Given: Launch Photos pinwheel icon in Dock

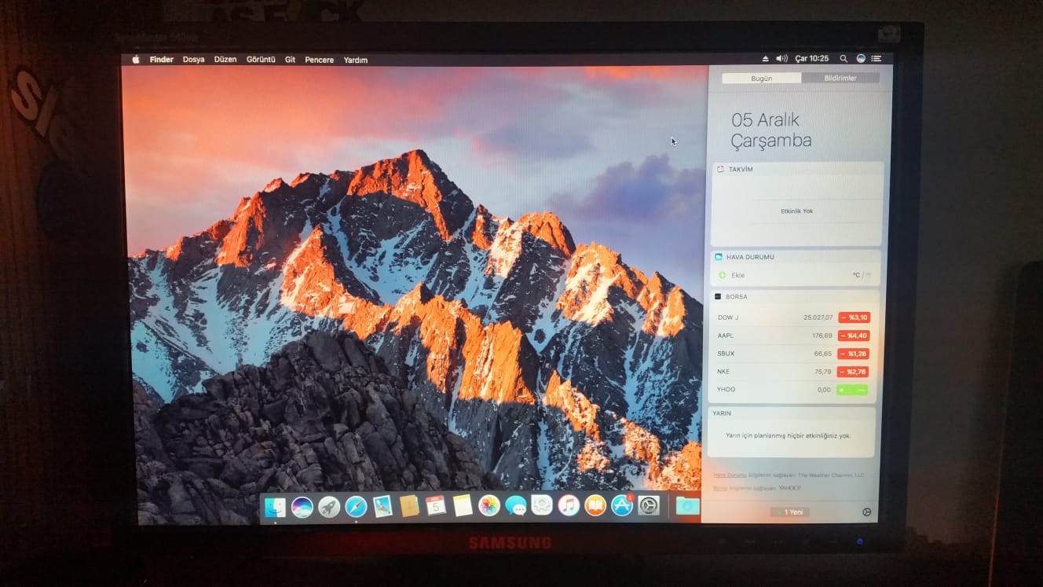Looking at the screenshot, I should [489, 505].
